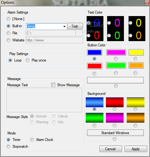Click the magenta digit preview

coord(117,23)
